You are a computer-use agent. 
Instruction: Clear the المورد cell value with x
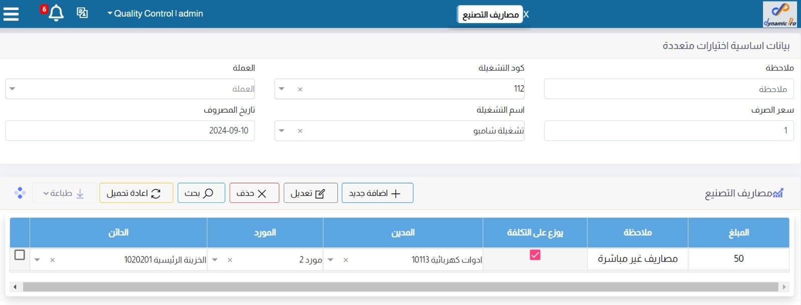230,260
